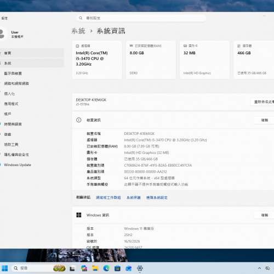
Task: Open 藍牙與裝置 settings
Action: tap(31, 73)
